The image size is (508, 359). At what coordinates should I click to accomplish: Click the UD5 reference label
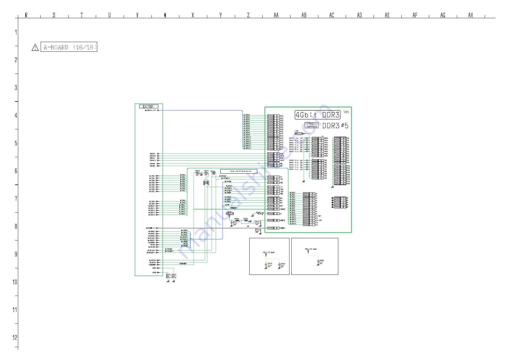346,112
